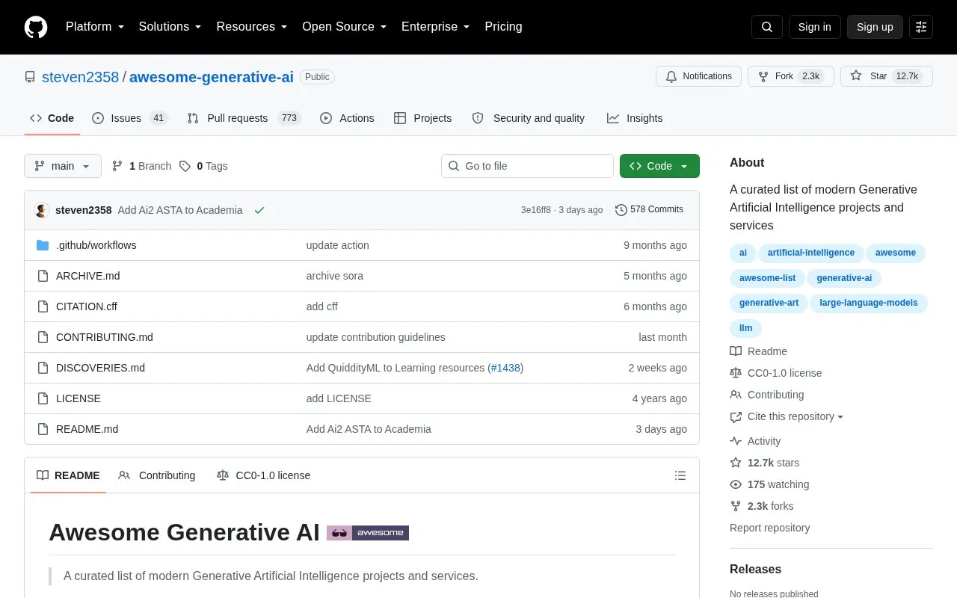Open the Actions tab
Image resolution: width=957 pixels, height=598 pixels.
click(x=347, y=118)
